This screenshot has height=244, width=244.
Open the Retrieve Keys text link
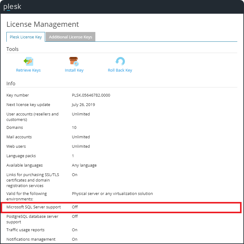click(x=28, y=70)
